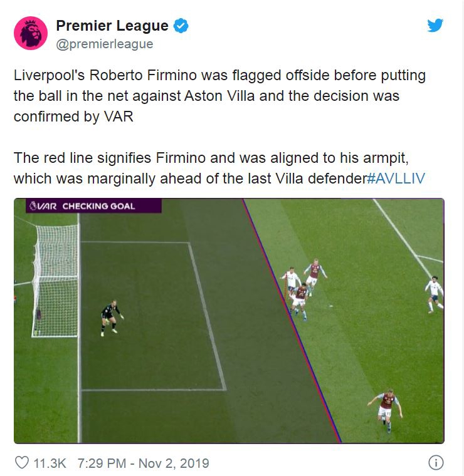The height and width of the screenshot is (476, 464).
Task: Click the goal net in the image
Action: (55, 281)
